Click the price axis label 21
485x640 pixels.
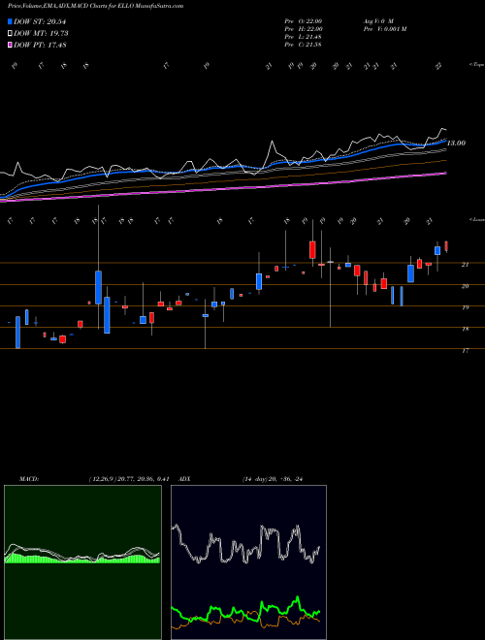(x=465, y=265)
